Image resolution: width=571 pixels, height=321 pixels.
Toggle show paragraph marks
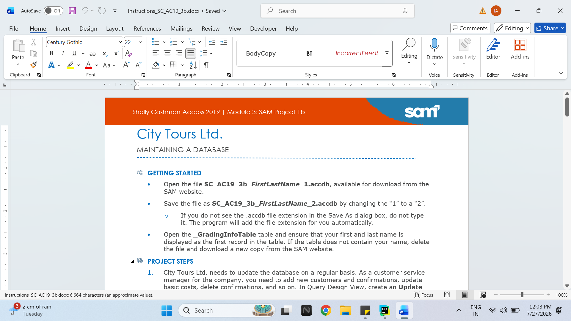[206, 65]
